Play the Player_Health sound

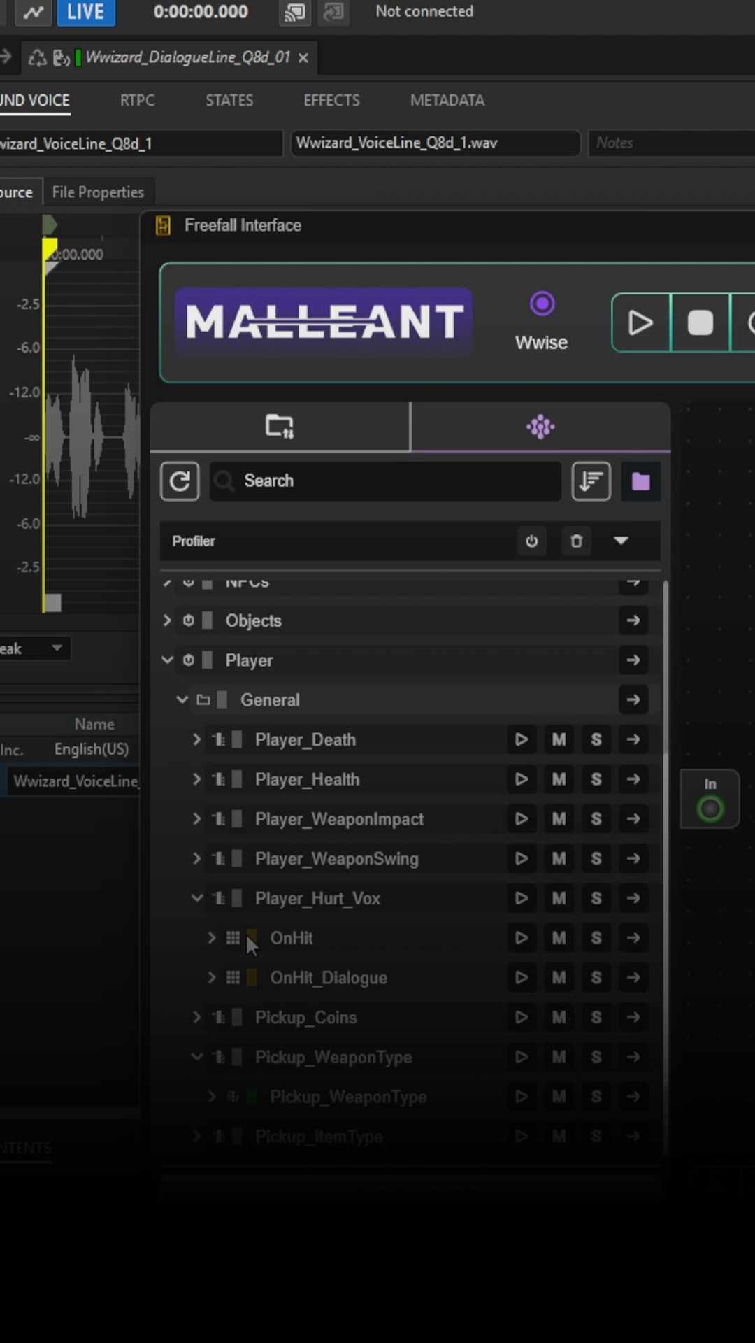coord(522,779)
